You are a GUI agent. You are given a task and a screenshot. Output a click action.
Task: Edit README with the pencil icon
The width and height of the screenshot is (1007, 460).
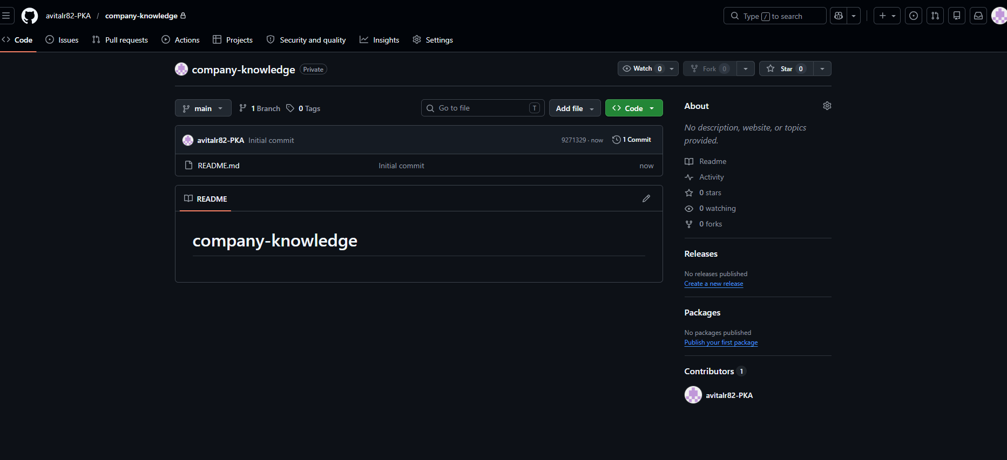coord(646,198)
